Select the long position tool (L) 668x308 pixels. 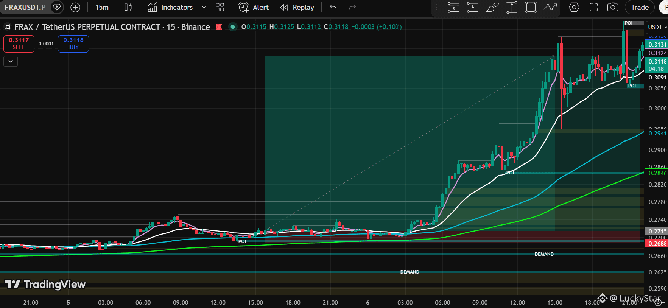[x=473, y=7]
